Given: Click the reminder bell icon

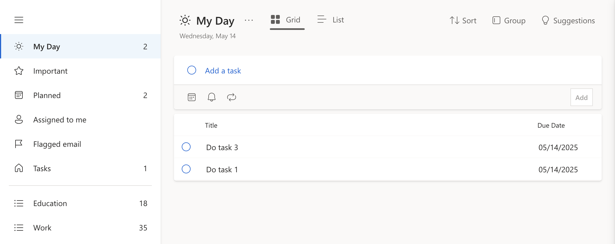Looking at the screenshot, I should pyautogui.click(x=212, y=97).
